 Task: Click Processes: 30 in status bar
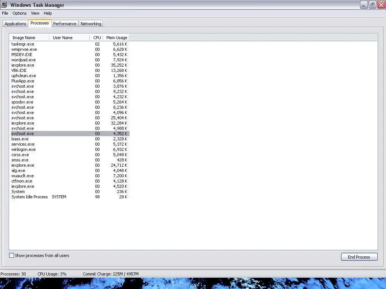pyautogui.click(x=13, y=274)
